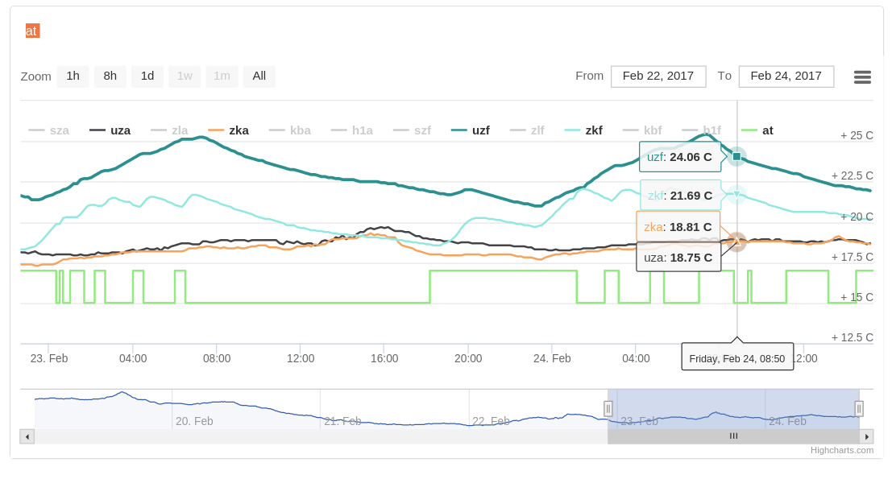Click the right navigator range handle
The image size is (892, 479).
(x=859, y=409)
